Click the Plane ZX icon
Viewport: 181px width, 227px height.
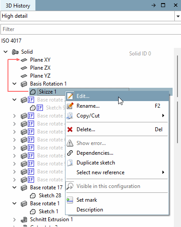pos(24,68)
